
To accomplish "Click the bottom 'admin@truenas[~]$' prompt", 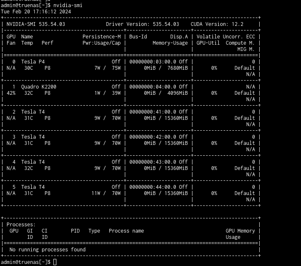I will point(26,262).
